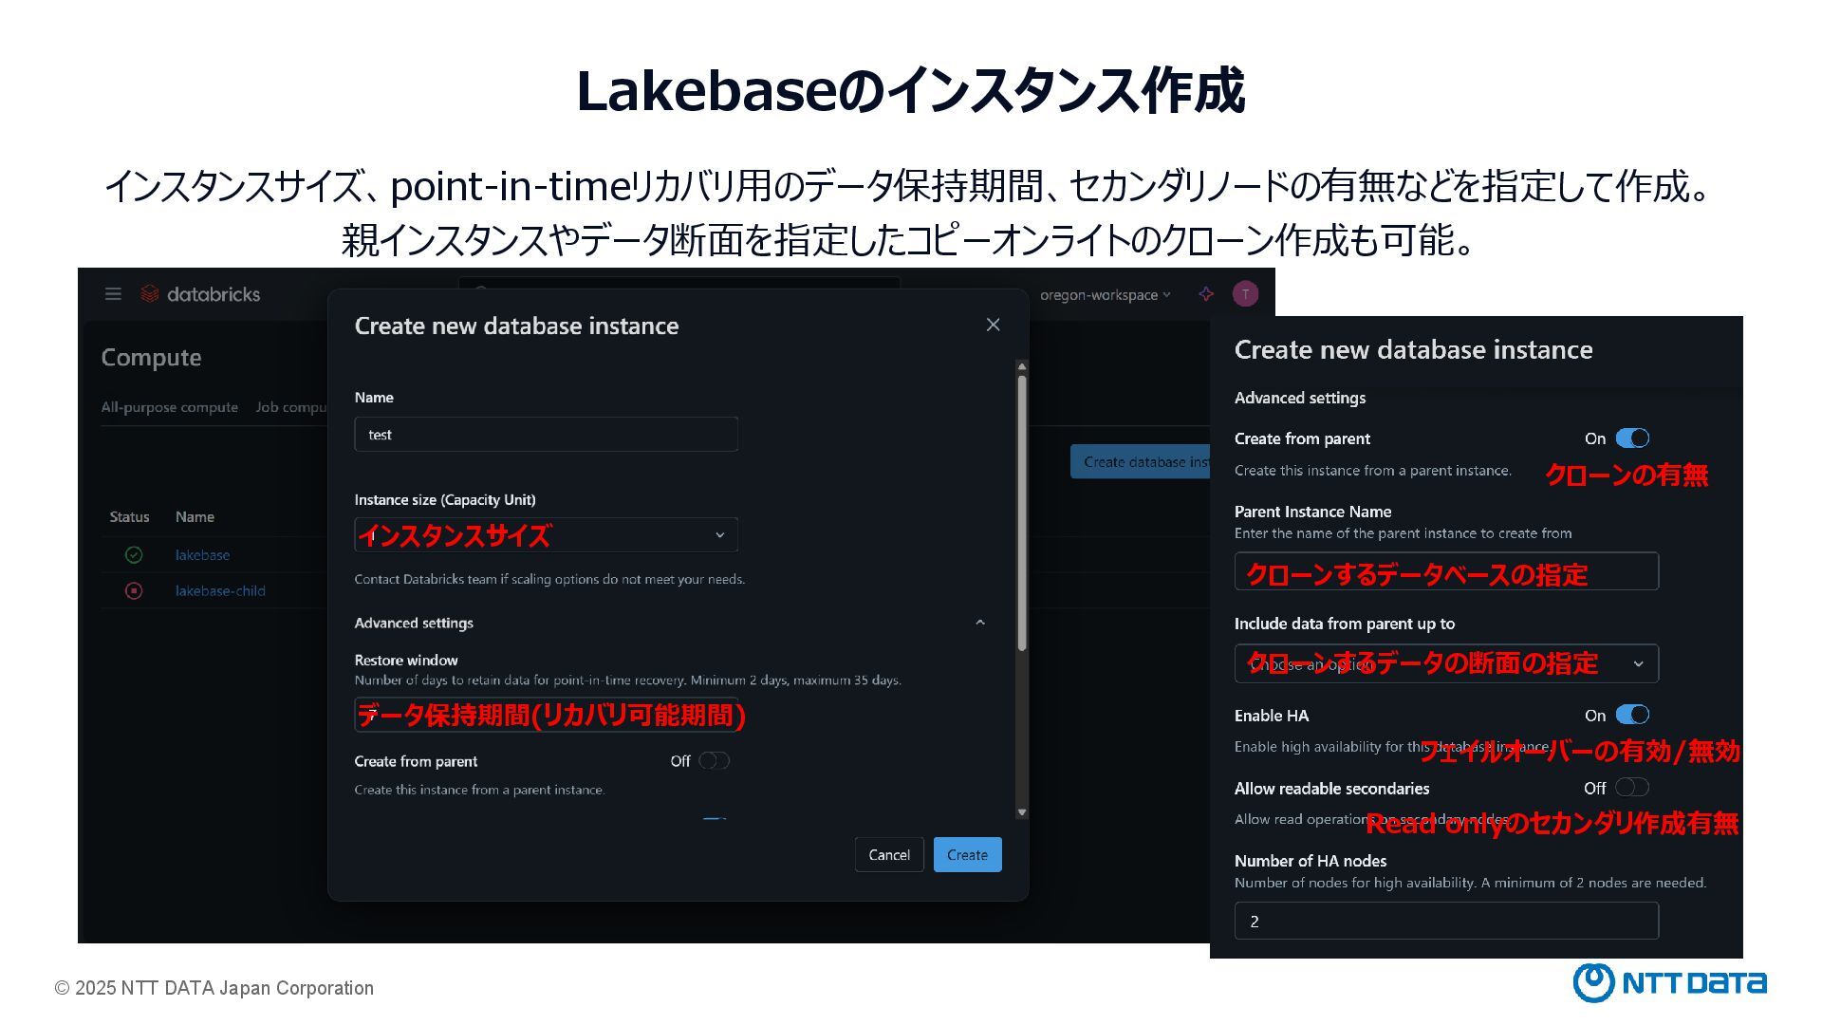Open Include data from parent dropdown
Screen dimensions: 1822x1025
click(x=1446, y=663)
